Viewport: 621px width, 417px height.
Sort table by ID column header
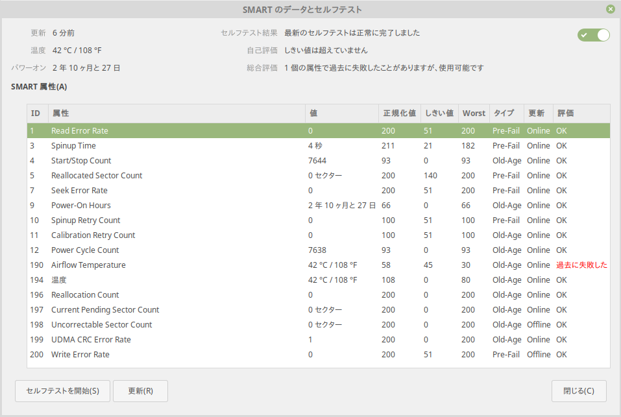tap(38, 113)
